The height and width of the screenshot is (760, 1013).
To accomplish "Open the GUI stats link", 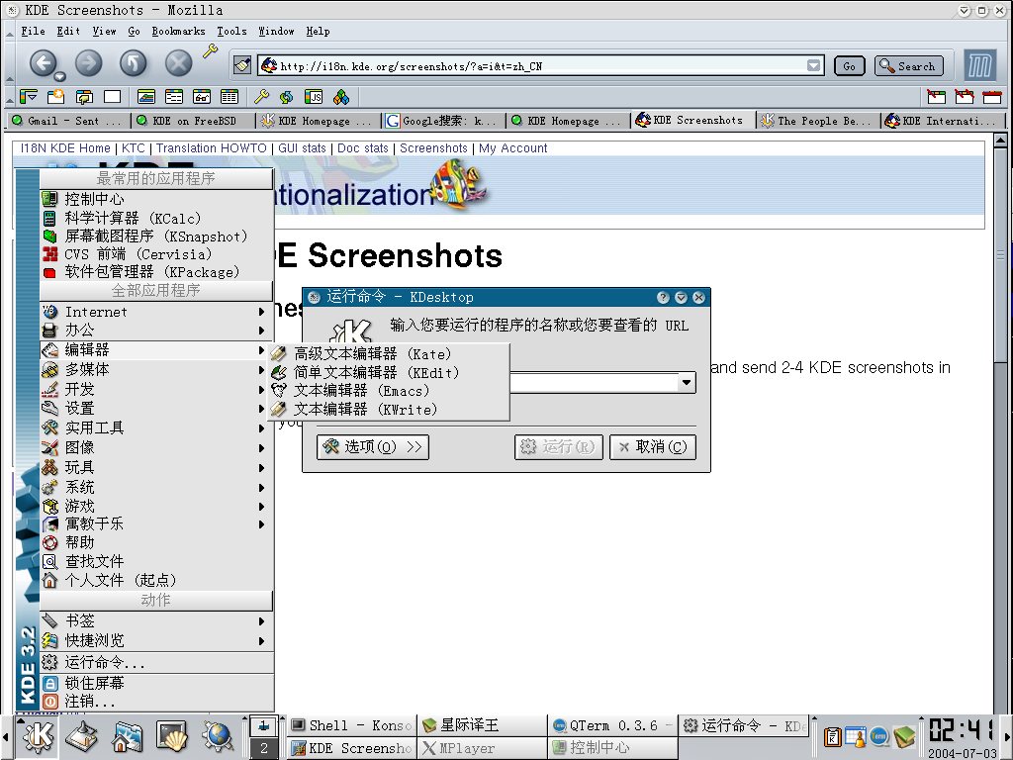I will coord(302,148).
